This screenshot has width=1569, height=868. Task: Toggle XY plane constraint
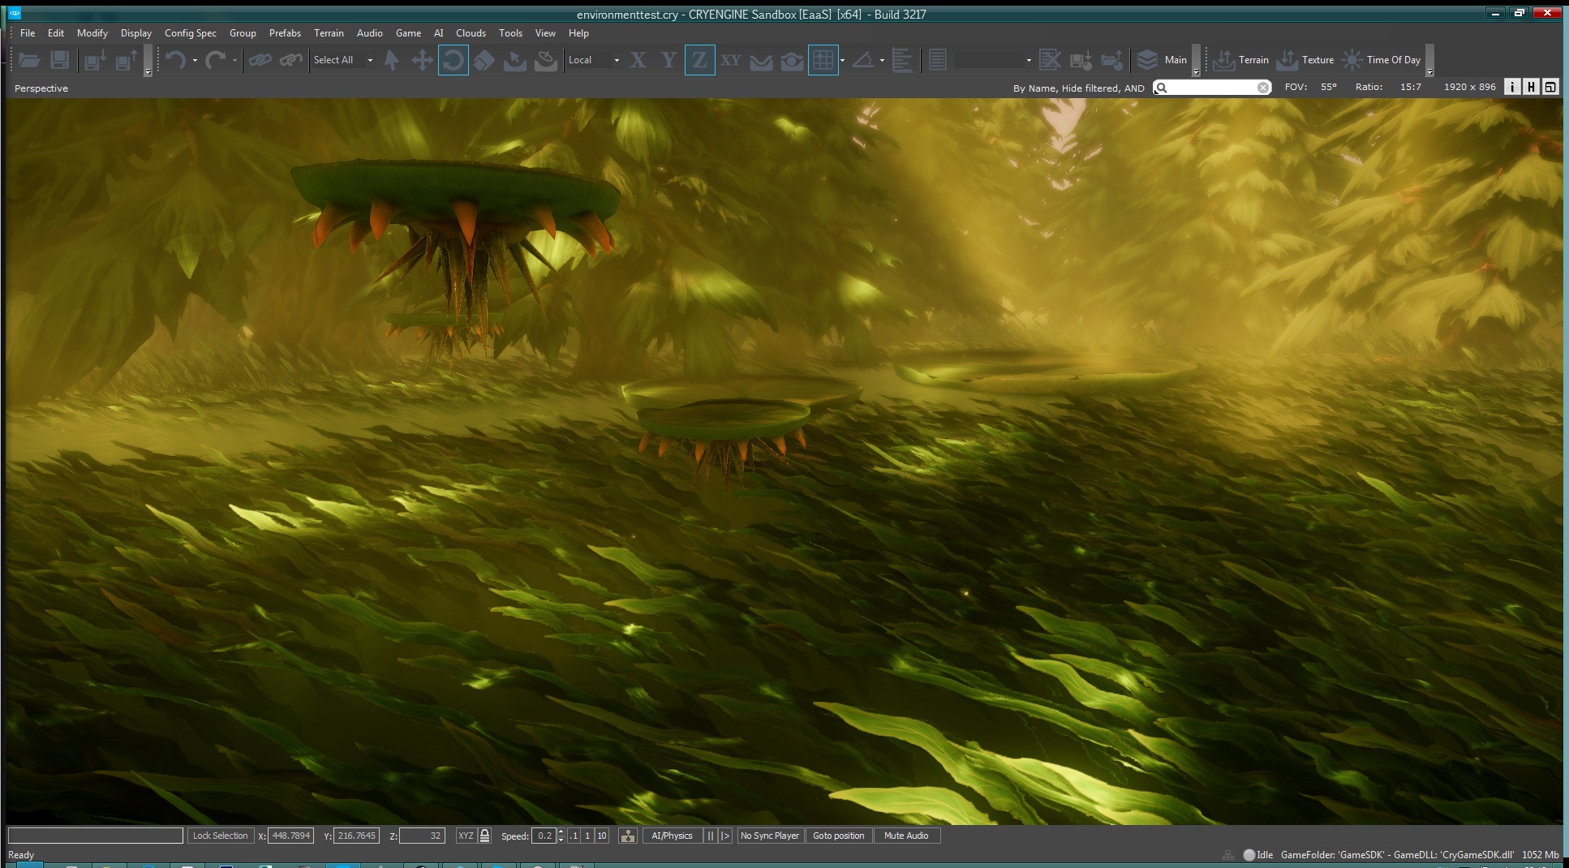click(730, 60)
